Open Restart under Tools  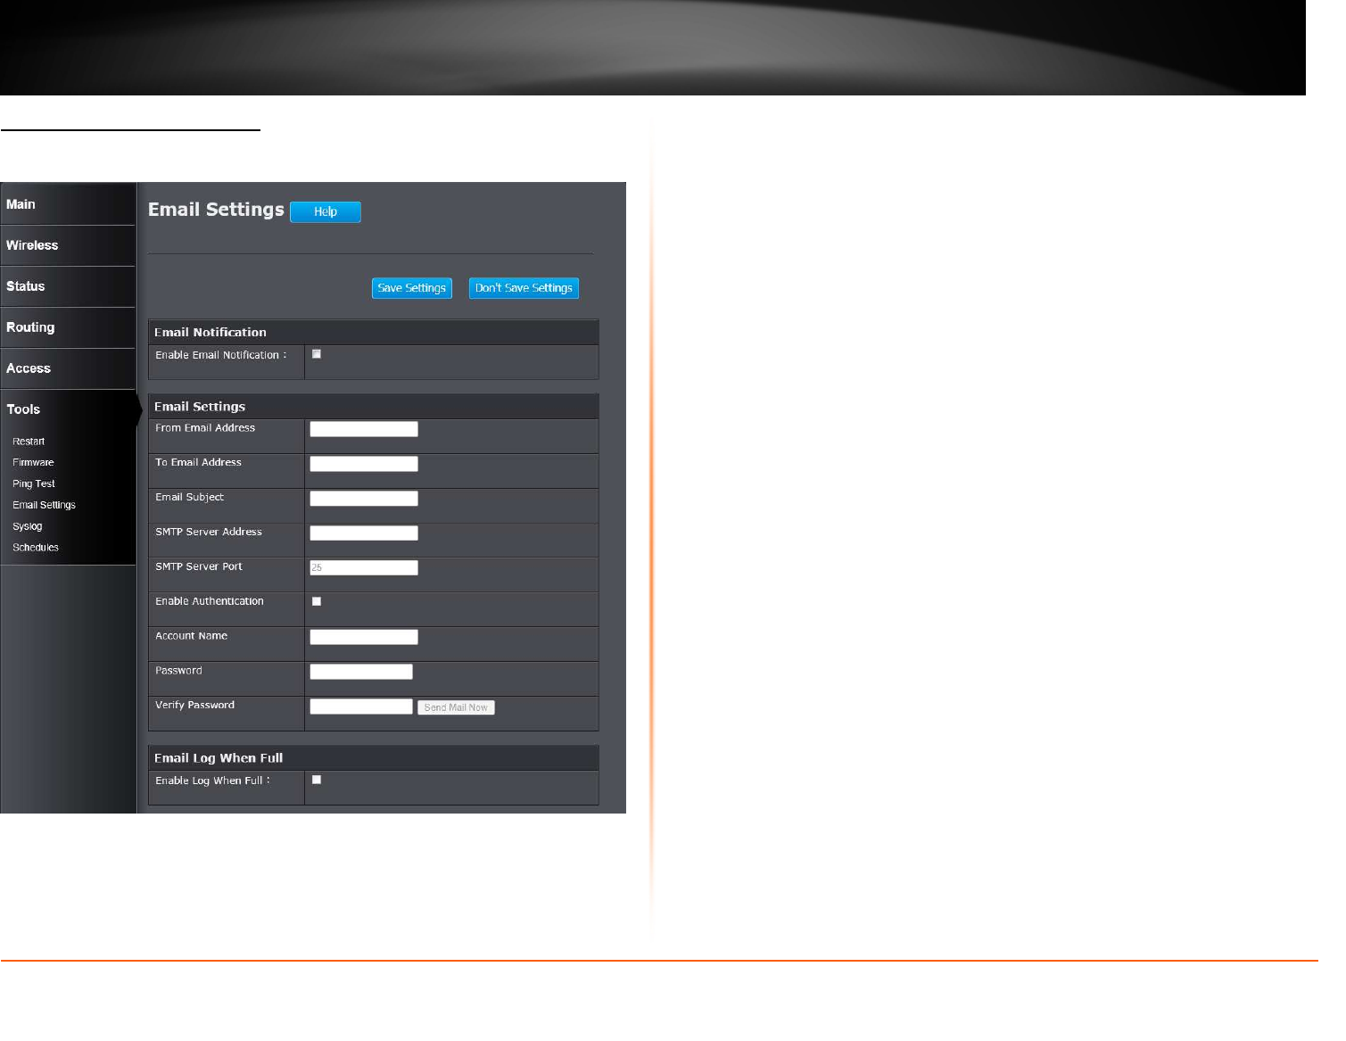pyautogui.click(x=29, y=442)
